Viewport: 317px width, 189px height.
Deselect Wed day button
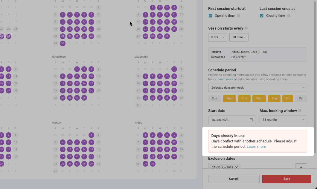click(x=259, y=99)
